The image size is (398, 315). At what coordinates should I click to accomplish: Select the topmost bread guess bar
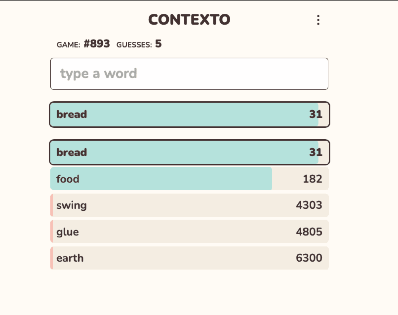[x=189, y=114]
